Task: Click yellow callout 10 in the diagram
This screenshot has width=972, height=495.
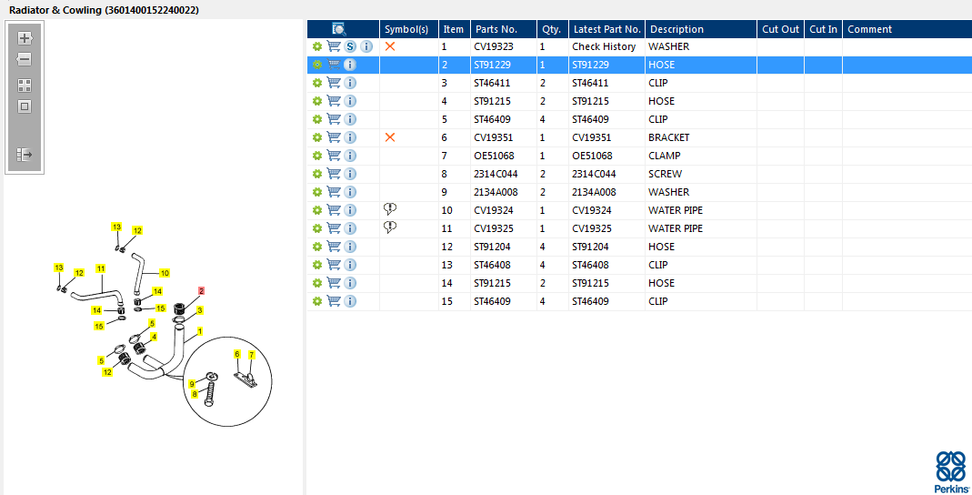Action: [x=165, y=273]
